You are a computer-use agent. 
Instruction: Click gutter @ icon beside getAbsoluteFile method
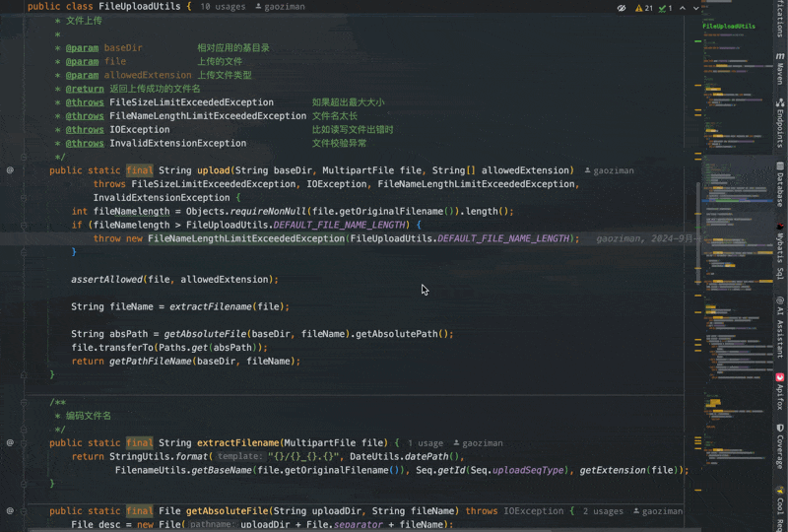10,510
